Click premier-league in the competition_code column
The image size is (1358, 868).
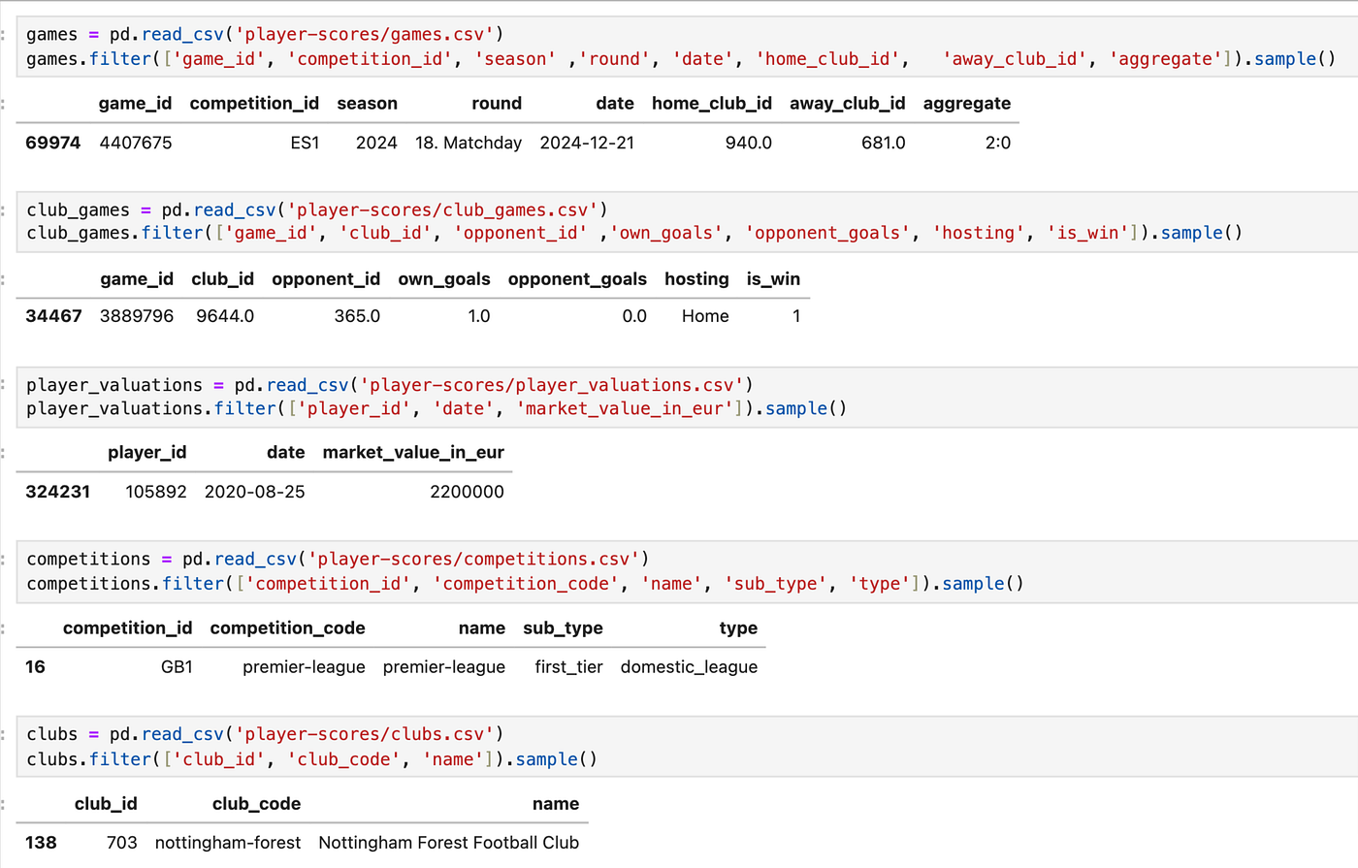(304, 667)
